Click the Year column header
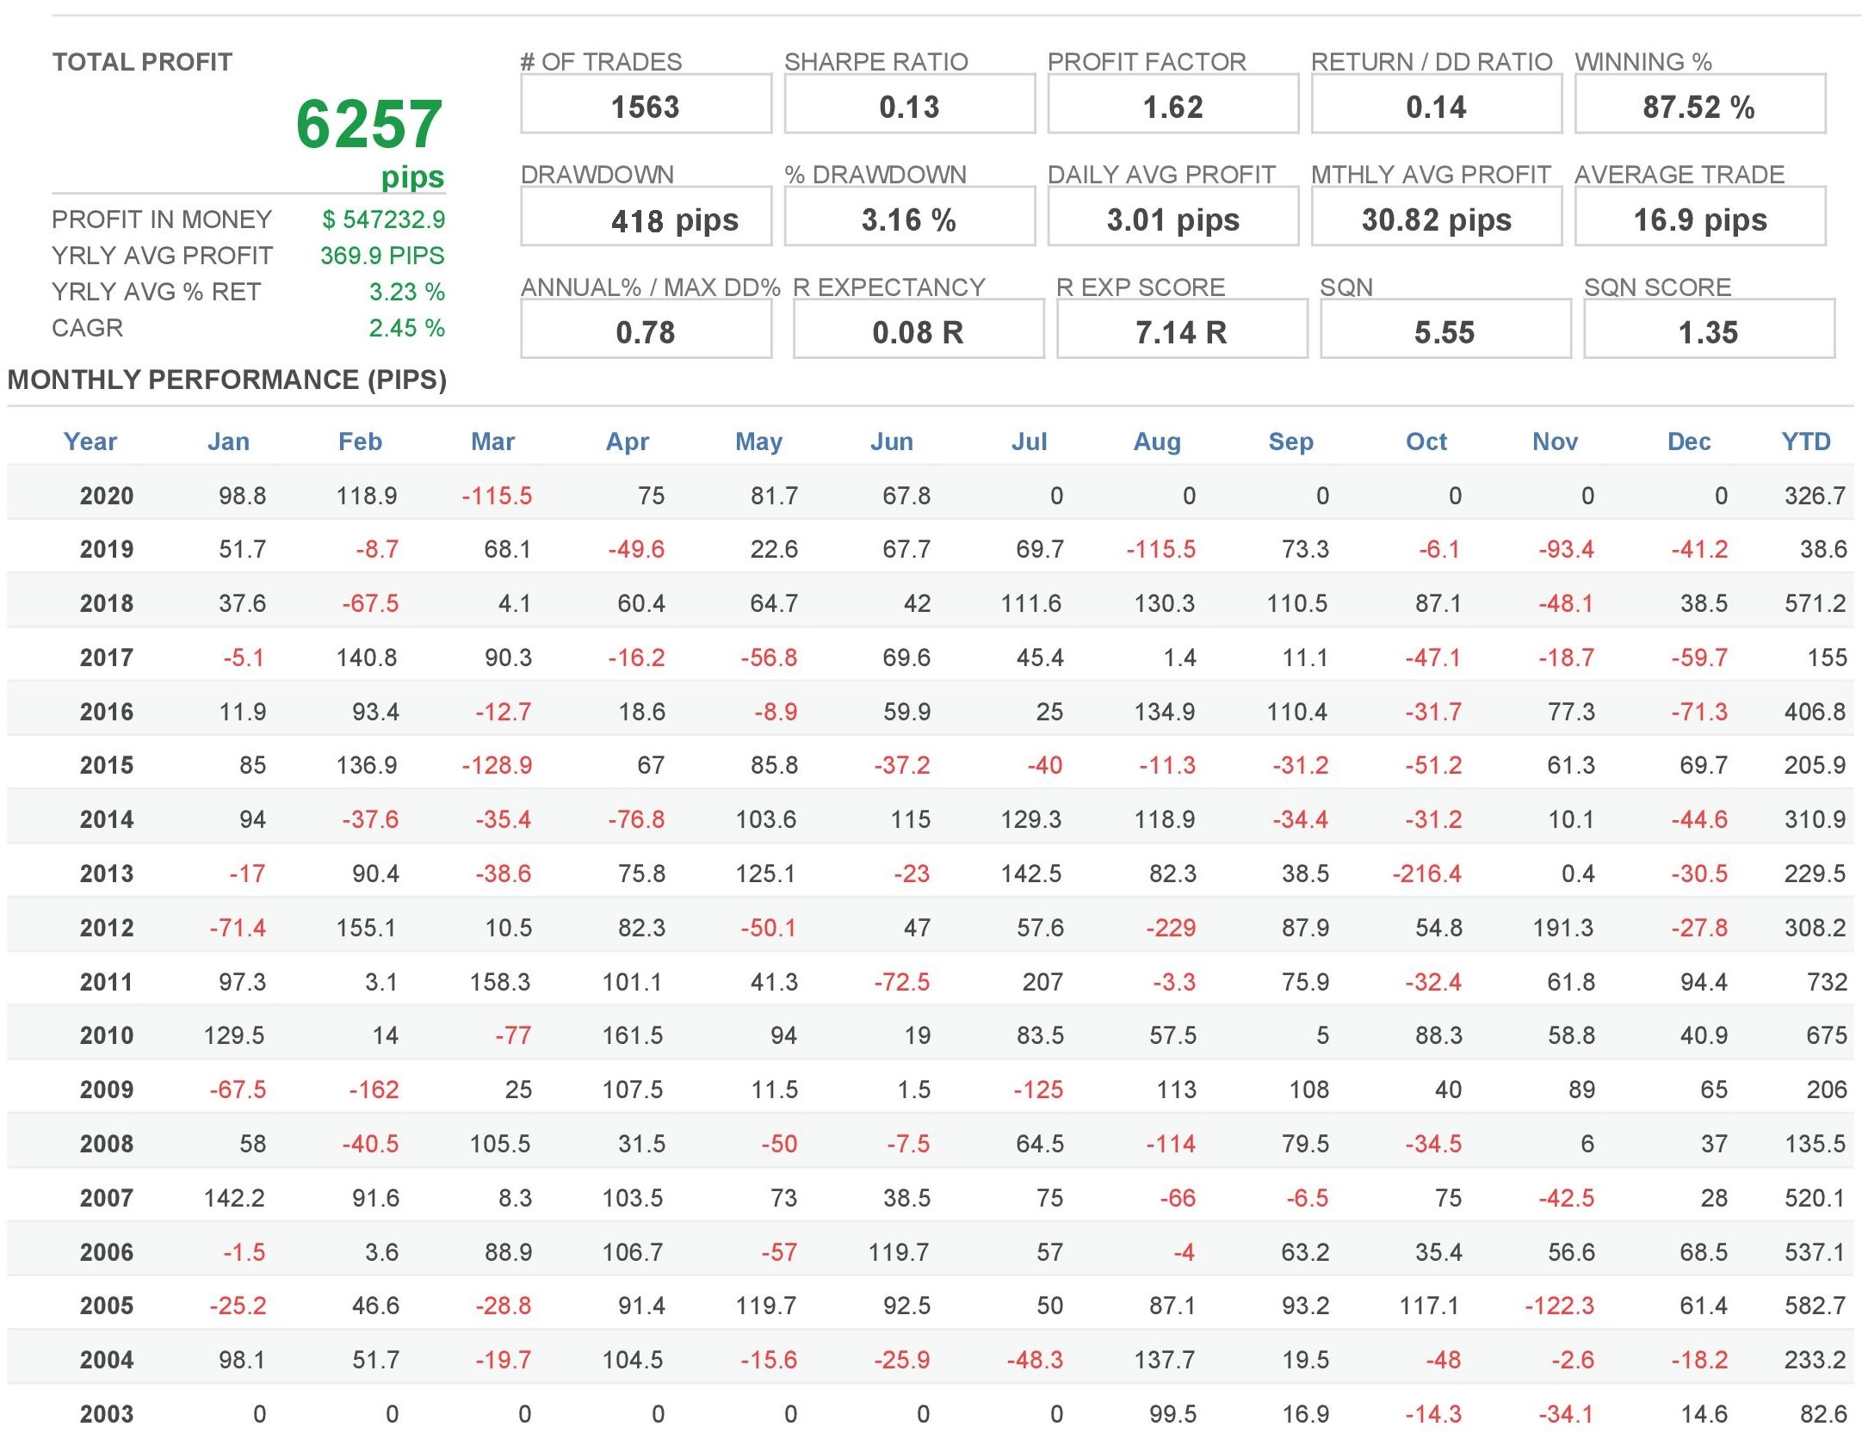This screenshot has height=1445, width=1862. pos(90,442)
